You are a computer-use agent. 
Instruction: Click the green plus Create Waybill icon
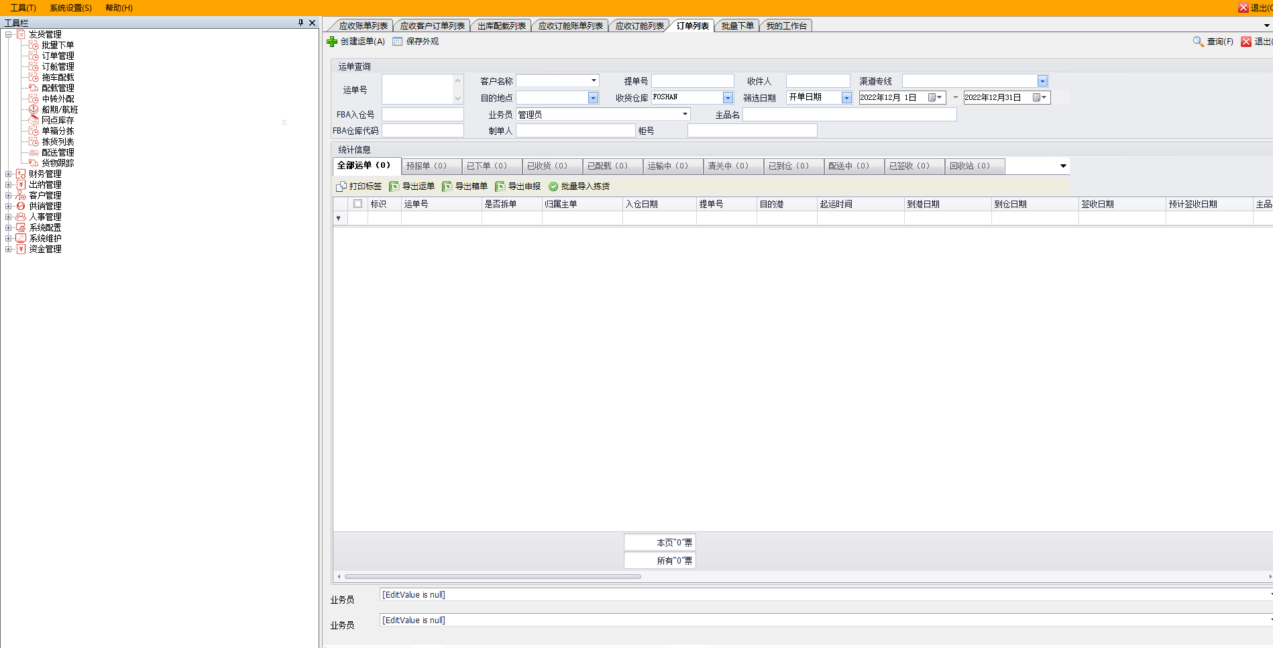[332, 42]
